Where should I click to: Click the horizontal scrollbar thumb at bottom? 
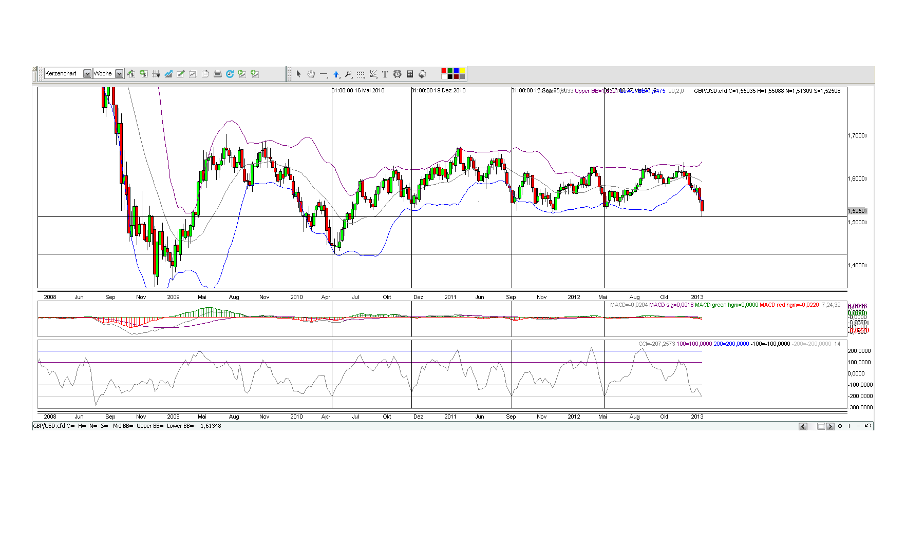(821, 426)
